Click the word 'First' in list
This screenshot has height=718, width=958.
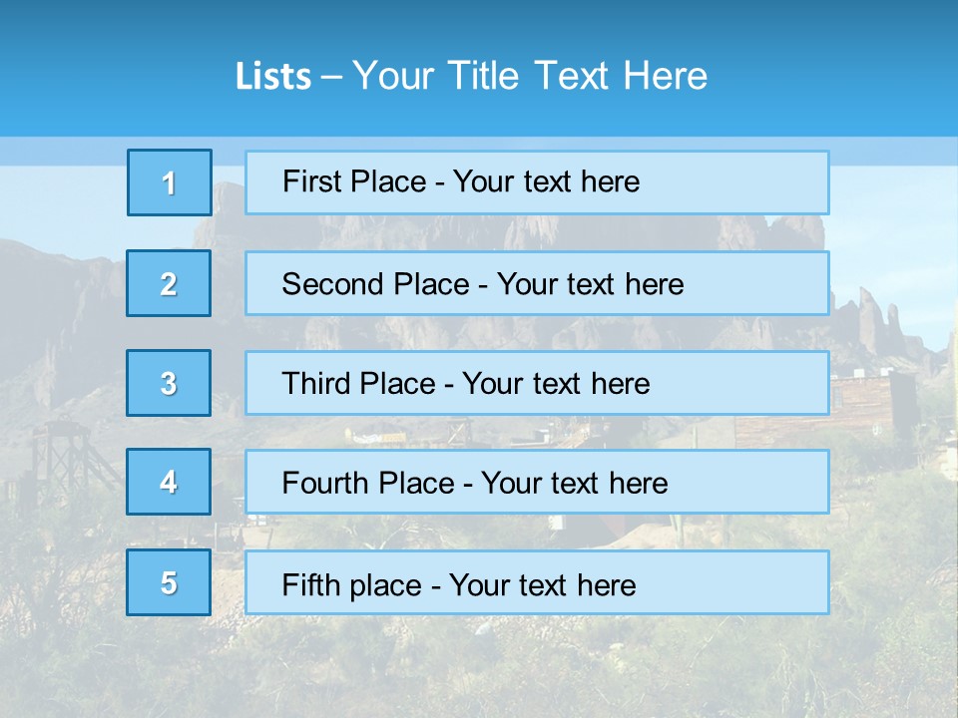pyautogui.click(x=312, y=182)
